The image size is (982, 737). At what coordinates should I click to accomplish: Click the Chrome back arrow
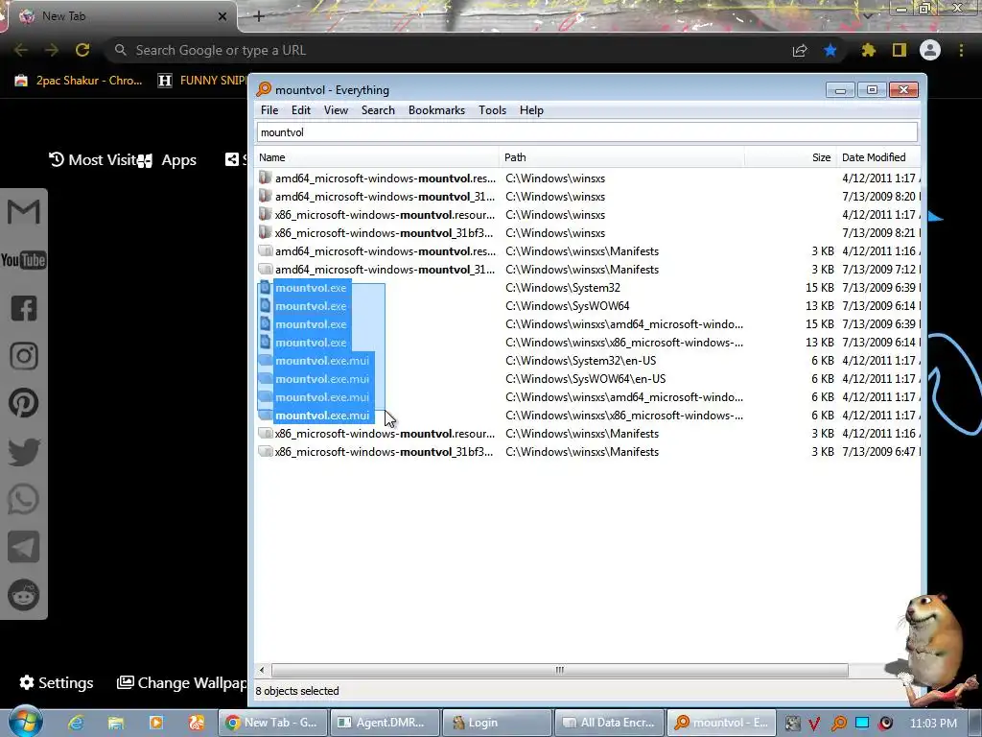21,50
